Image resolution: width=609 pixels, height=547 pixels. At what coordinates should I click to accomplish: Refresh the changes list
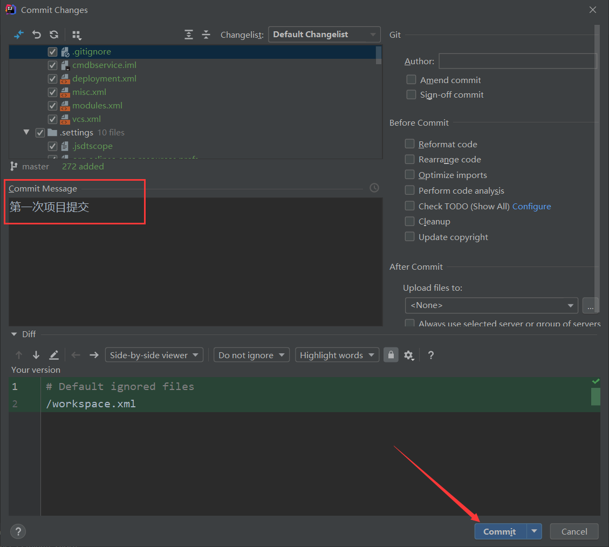[x=53, y=34]
